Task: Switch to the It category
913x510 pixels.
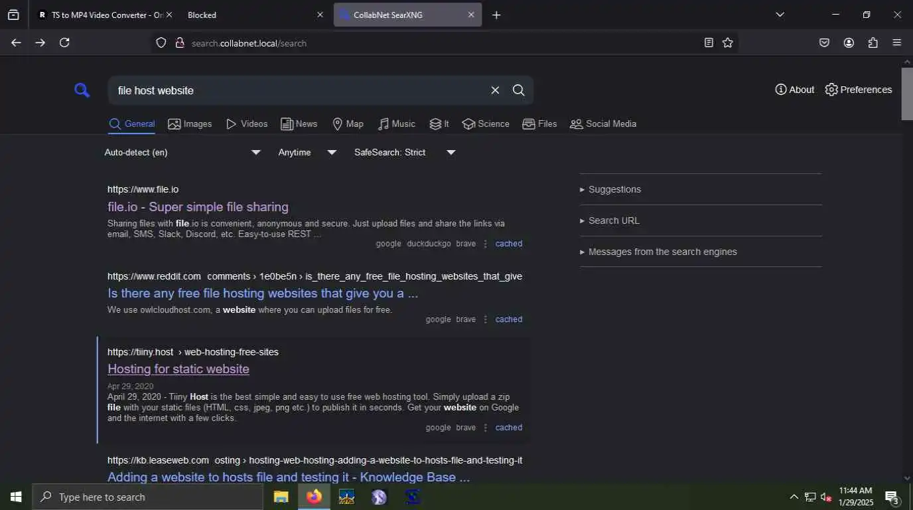Action: 439,124
